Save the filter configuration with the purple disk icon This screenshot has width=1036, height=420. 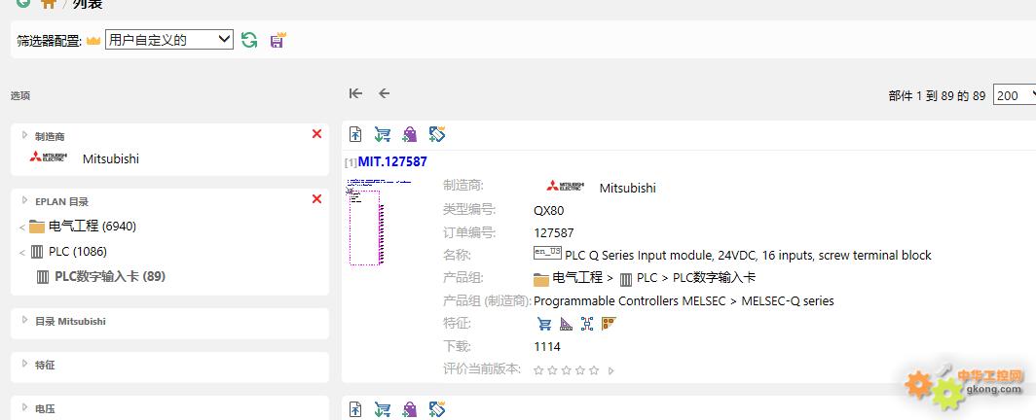point(277,40)
